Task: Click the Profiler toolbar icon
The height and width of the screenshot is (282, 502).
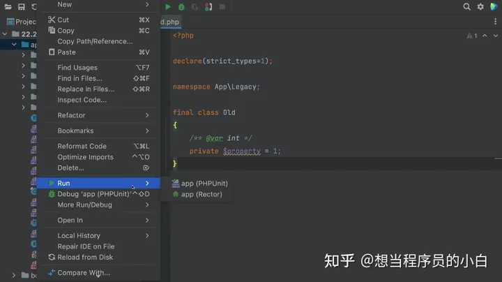Action: [x=208, y=7]
